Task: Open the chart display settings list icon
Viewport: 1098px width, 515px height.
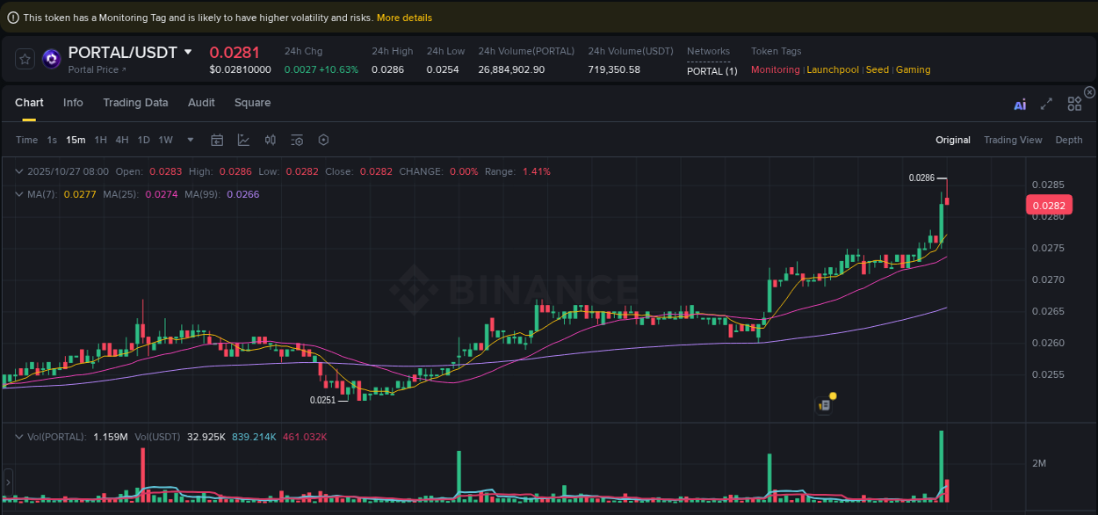Action: pyautogui.click(x=296, y=140)
